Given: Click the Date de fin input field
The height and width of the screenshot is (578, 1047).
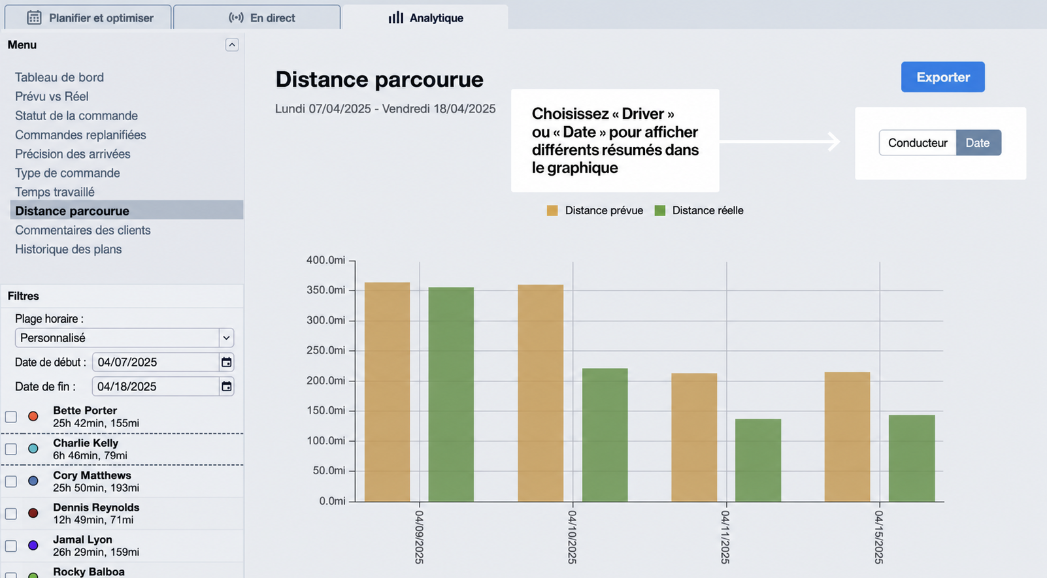Looking at the screenshot, I should point(156,387).
